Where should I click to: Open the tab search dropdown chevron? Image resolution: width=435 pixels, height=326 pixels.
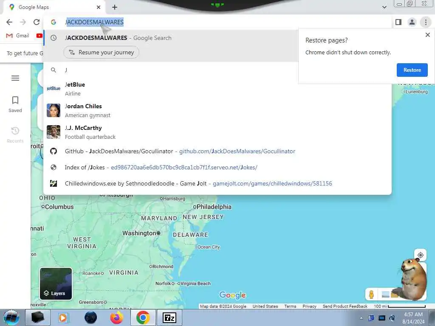tap(384, 7)
